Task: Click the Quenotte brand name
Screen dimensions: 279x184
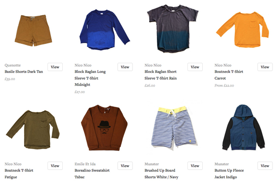Action: point(13,65)
